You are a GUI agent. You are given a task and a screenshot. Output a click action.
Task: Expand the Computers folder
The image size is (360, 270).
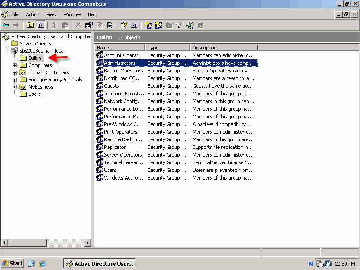[x=14, y=65]
